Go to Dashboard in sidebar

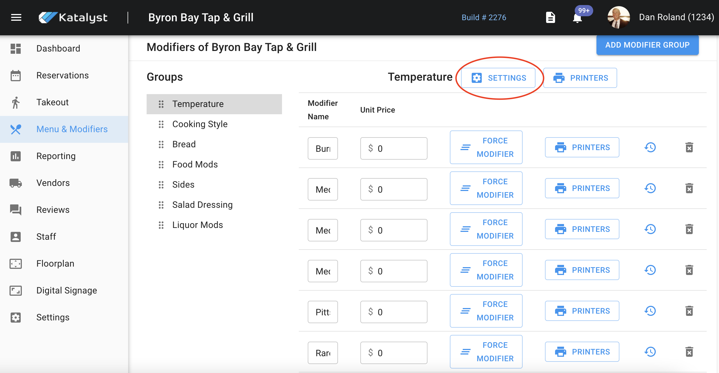click(x=58, y=48)
